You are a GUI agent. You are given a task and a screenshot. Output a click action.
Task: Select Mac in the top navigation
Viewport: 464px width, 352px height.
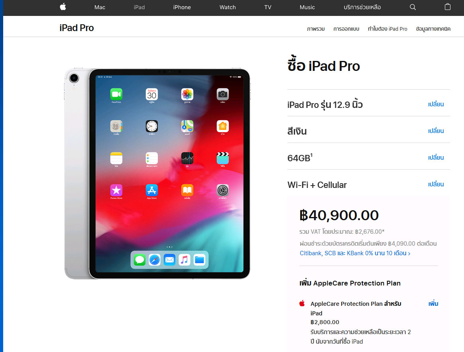click(100, 7)
